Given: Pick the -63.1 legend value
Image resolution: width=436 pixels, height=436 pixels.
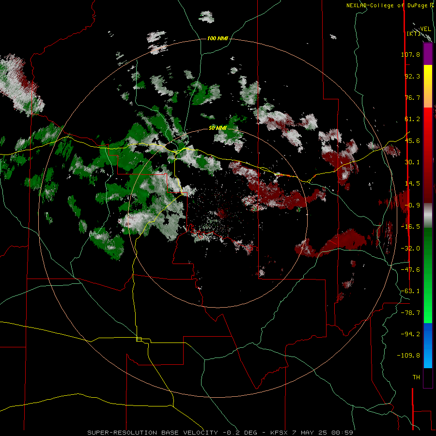Looking at the screenshot, I should [x=410, y=291].
